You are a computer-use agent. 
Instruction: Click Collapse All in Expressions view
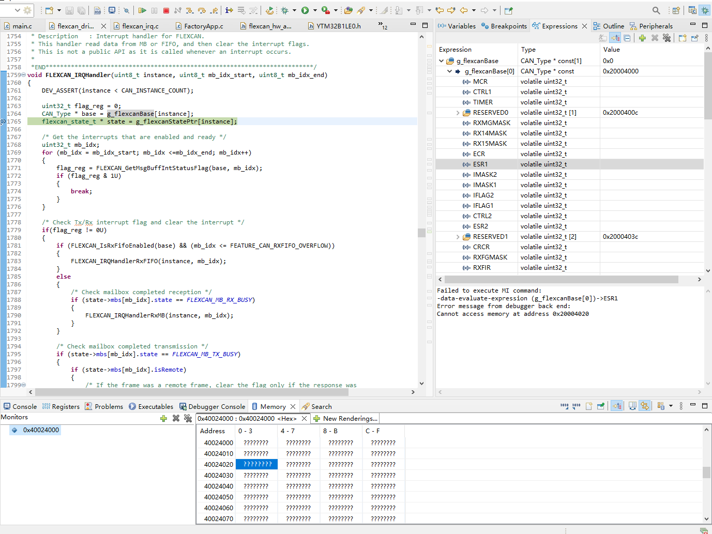coord(627,38)
